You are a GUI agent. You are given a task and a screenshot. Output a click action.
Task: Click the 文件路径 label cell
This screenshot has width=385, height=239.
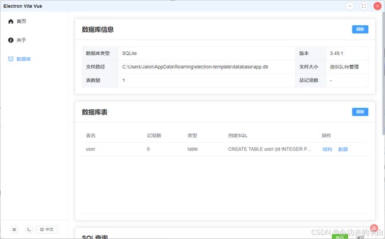click(x=100, y=67)
